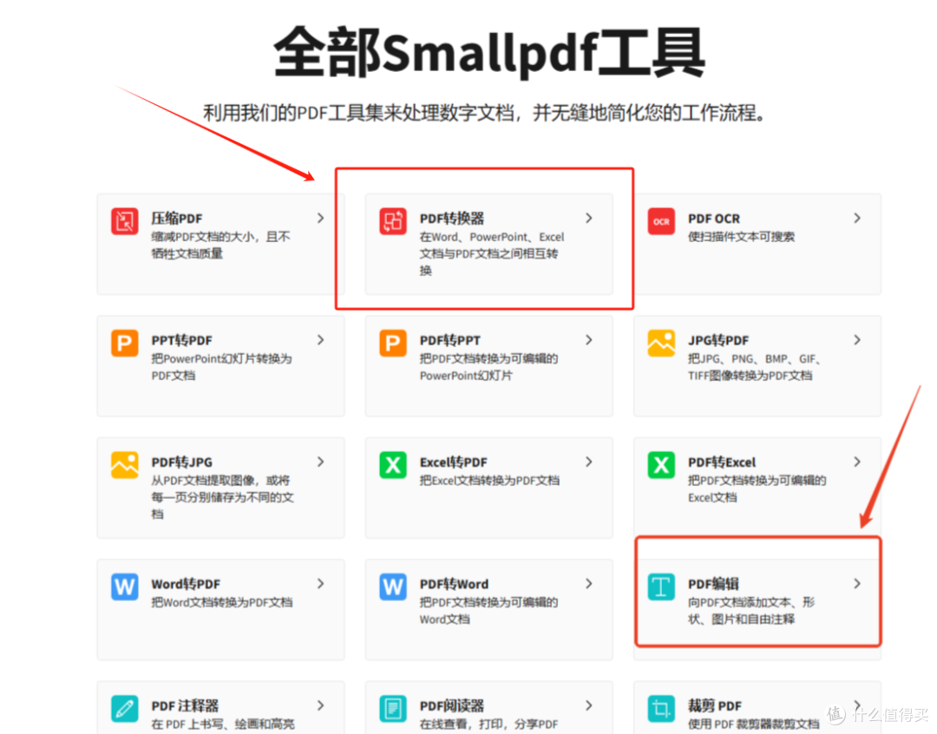Screen dimensions: 937x734
Task: Open the 裁剪 PDF tool title
Action: tap(715, 706)
